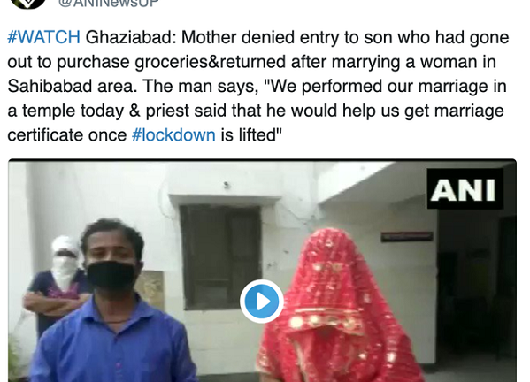530x382 pixels.
Task: Click the word Sahibabad in tweet text
Action: click(50, 86)
